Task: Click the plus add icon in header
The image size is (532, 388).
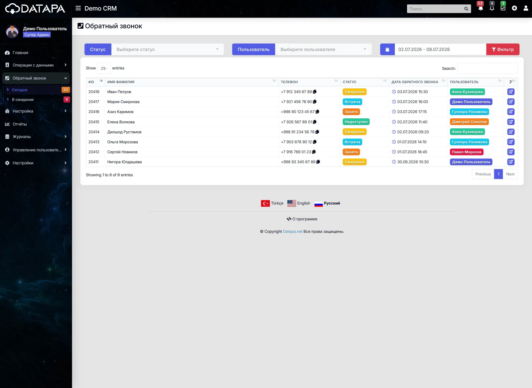Action: [514, 8]
